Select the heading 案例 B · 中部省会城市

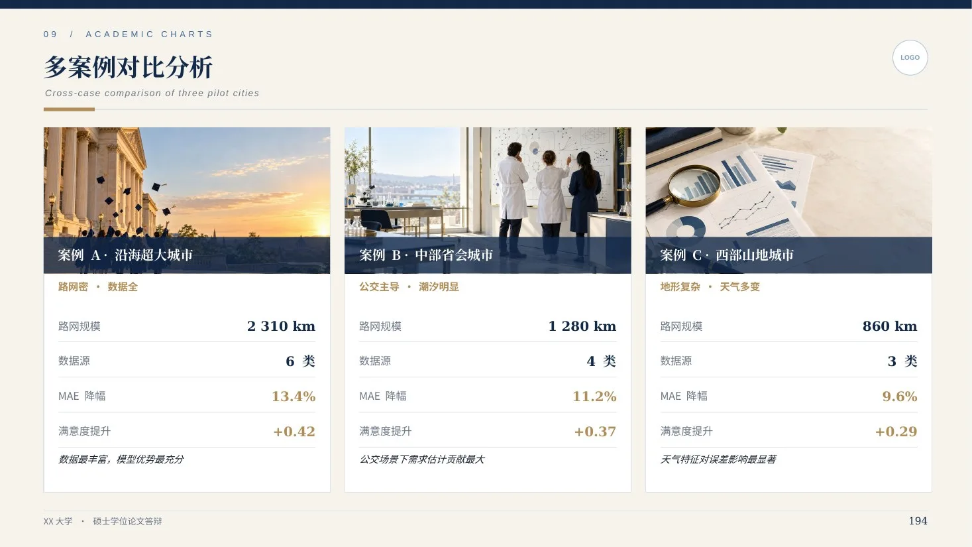[426, 255]
